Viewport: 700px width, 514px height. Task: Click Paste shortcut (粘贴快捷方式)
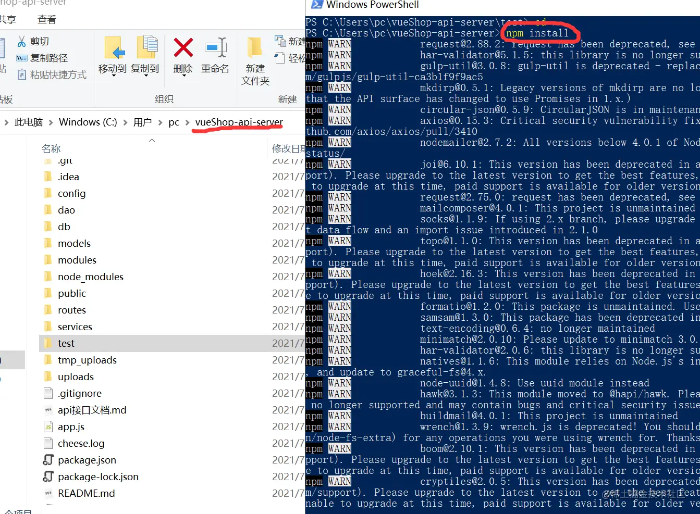pos(52,74)
